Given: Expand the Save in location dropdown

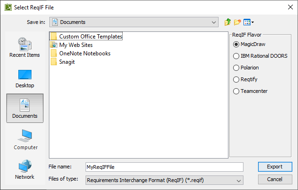Looking at the screenshot, I should [214, 22].
